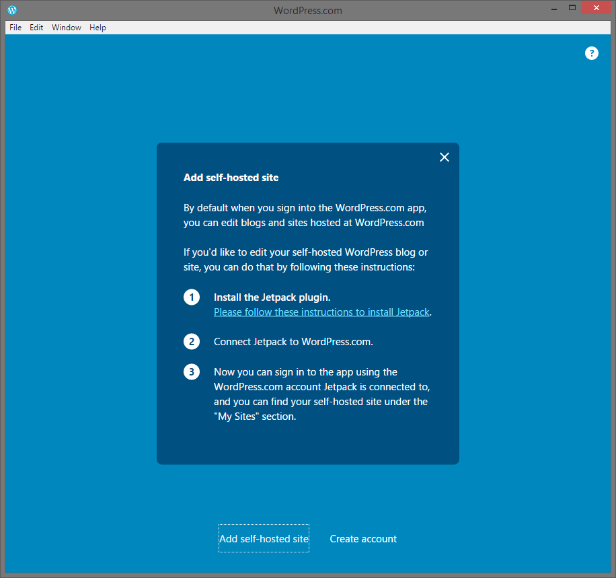
Task: Open the Window menu
Action: click(67, 28)
